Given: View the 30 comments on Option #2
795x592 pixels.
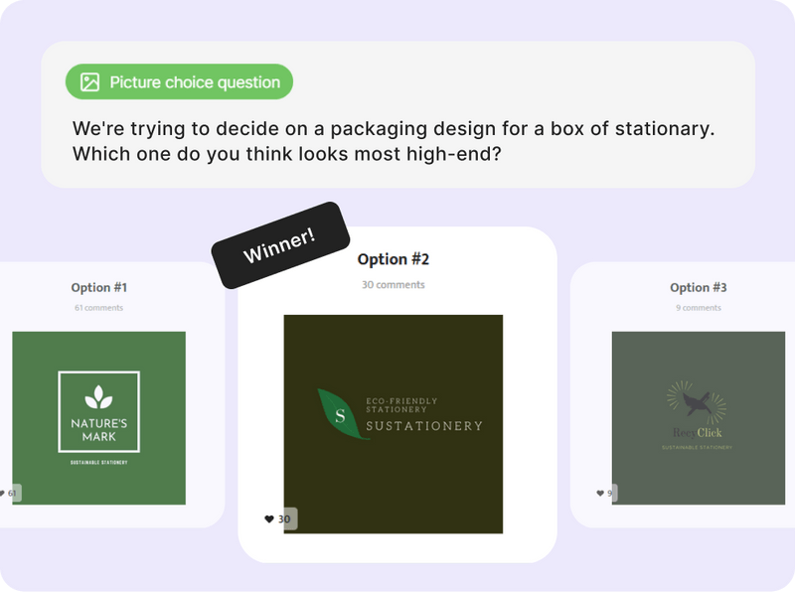Looking at the screenshot, I should pyautogui.click(x=392, y=285).
